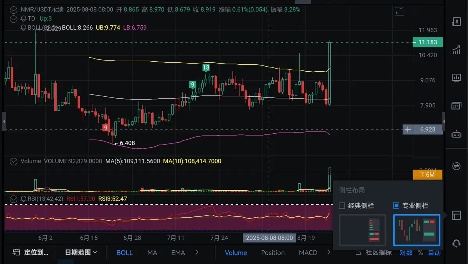Click the TD 13 marker on chart
This screenshot has width=468, height=264.
[x=206, y=68]
